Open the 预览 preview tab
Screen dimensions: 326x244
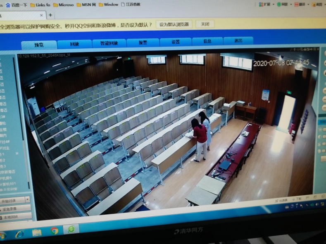39,45
